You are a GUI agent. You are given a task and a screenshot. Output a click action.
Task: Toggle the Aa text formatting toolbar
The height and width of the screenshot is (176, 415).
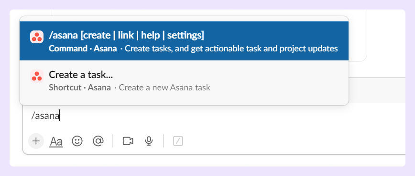tap(56, 141)
